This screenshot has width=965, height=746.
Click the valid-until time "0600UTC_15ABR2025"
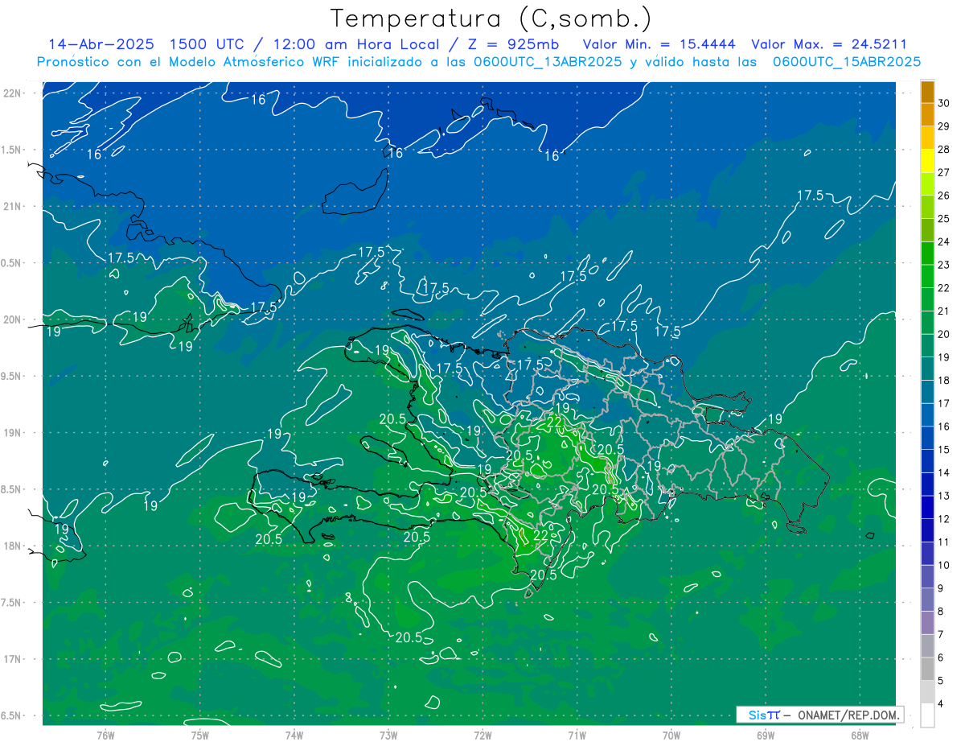[x=847, y=62]
